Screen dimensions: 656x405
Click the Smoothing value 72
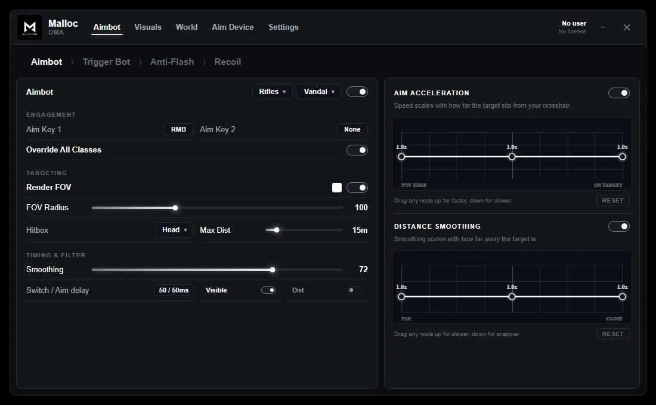click(x=363, y=270)
